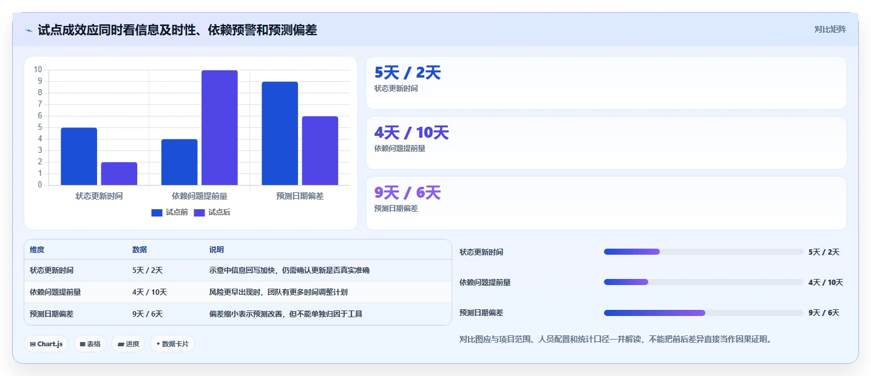Toggle the 试点前 legend swatch
871x376 pixels.
(x=157, y=212)
